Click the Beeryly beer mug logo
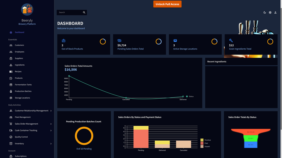The image size is (282, 158). pyautogui.click(x=27, y=10)
